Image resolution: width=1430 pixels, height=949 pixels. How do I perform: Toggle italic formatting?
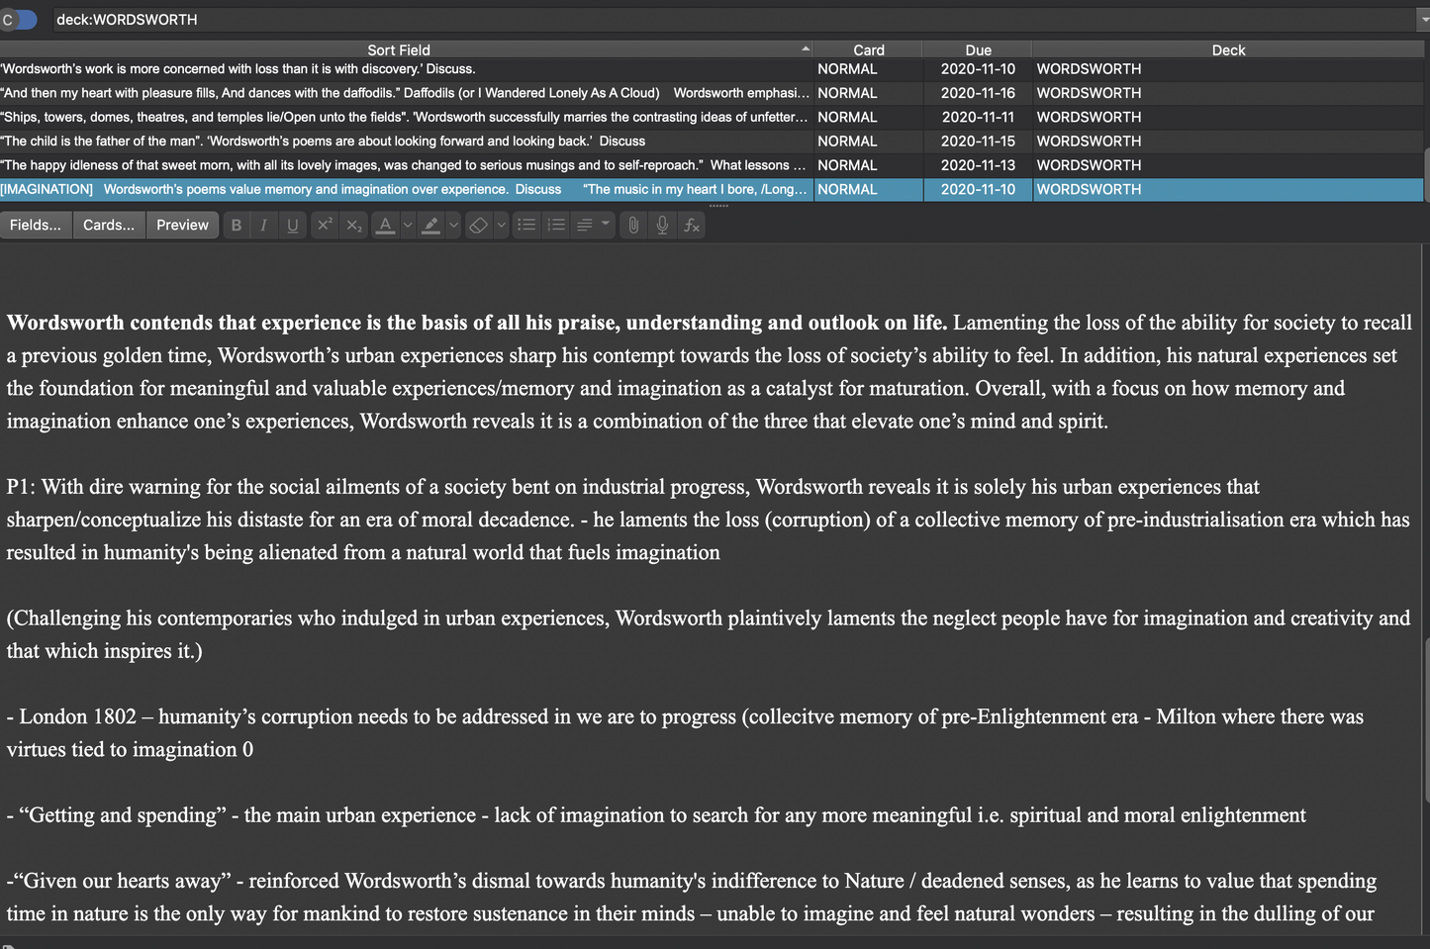(x=263, y=226)
